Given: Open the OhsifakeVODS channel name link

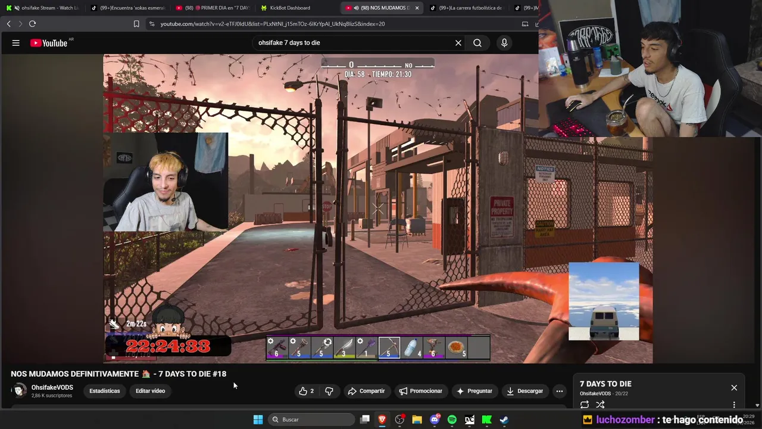Looking at the screenshot, I should point(52,387).
